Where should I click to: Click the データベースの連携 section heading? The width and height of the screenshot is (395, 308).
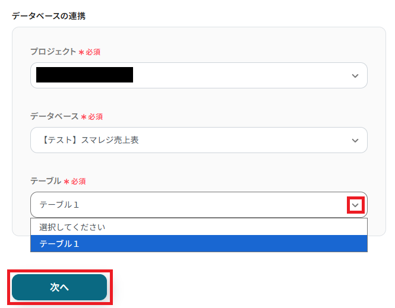48,16
